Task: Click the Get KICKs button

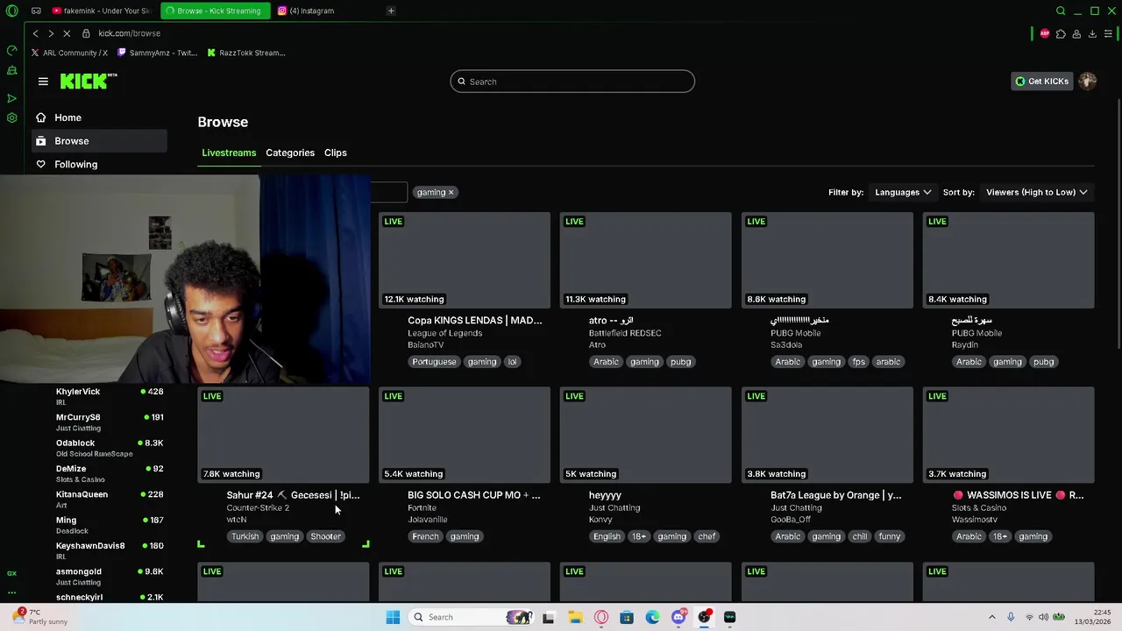Action: click(x=1042, y=82)
